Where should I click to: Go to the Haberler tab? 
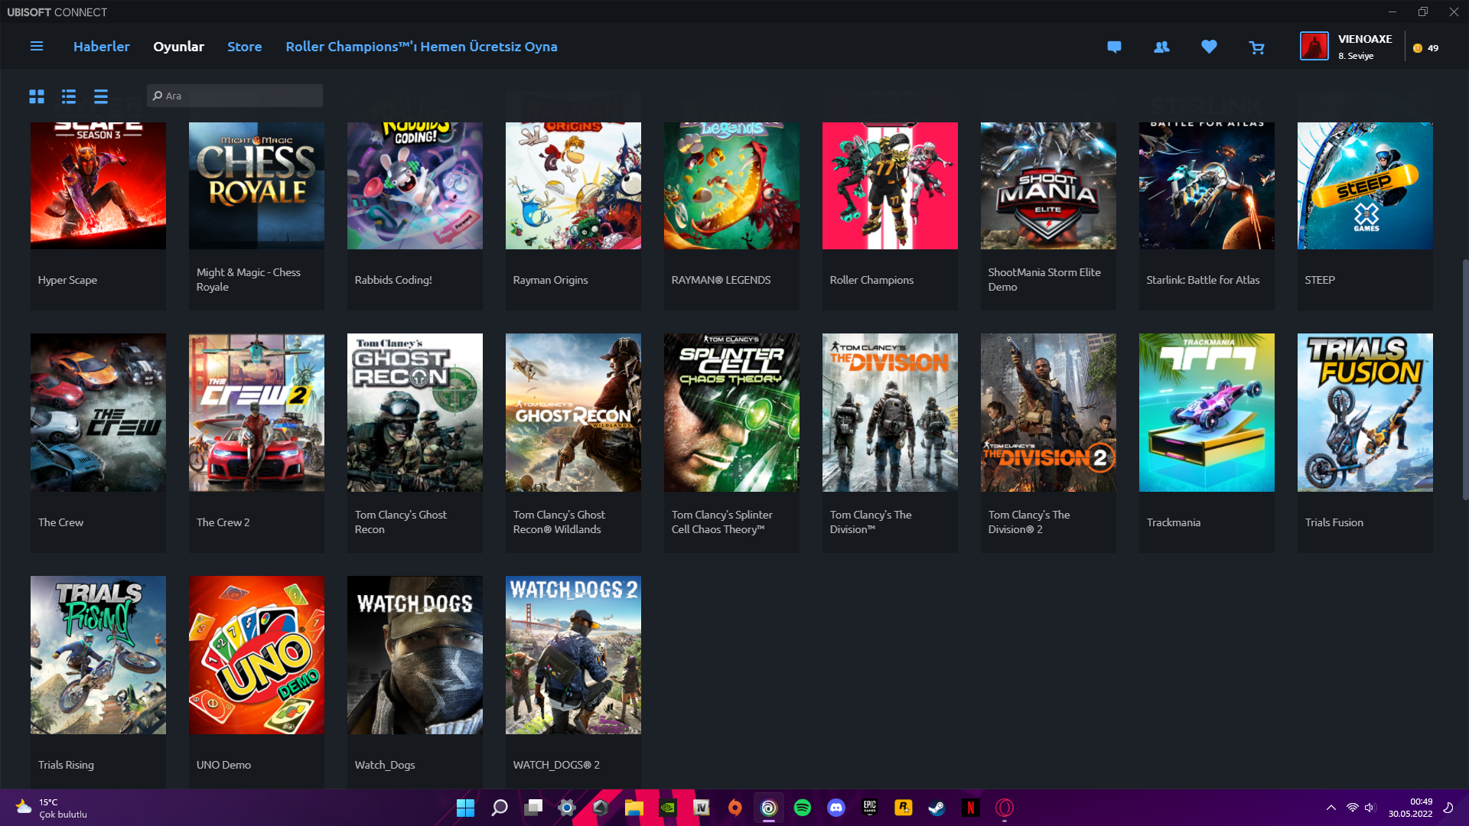click(x=101, y=47)
